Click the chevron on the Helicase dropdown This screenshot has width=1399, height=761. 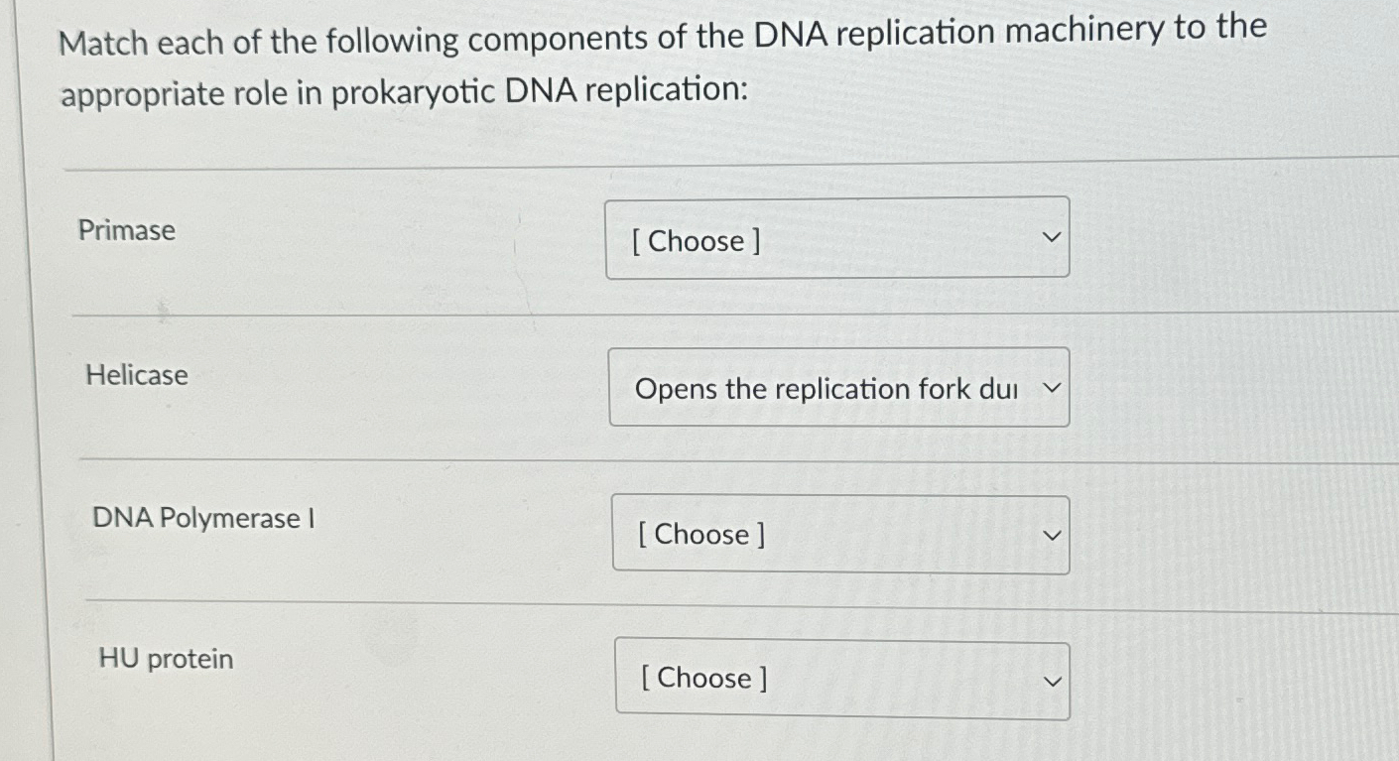[1053, 387]
